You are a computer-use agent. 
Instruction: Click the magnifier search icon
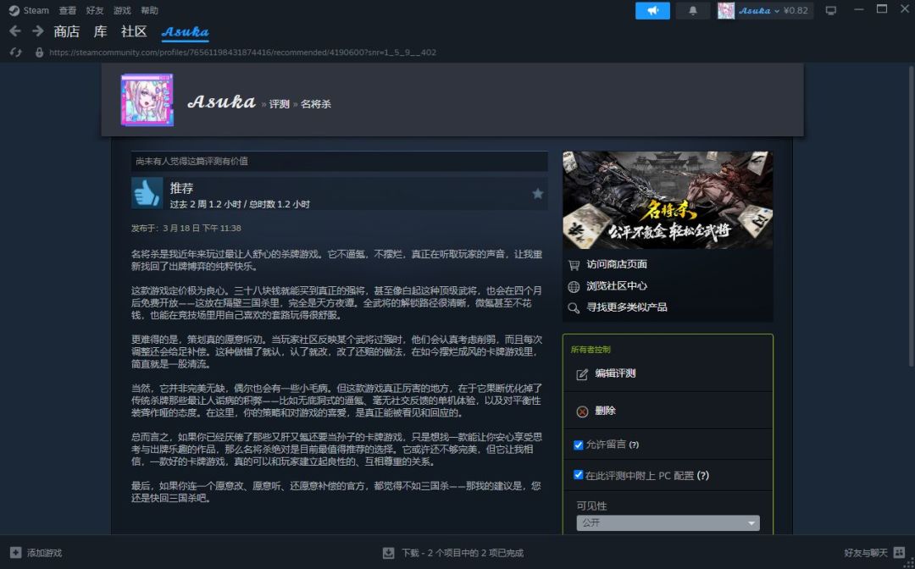pos(574,308)
